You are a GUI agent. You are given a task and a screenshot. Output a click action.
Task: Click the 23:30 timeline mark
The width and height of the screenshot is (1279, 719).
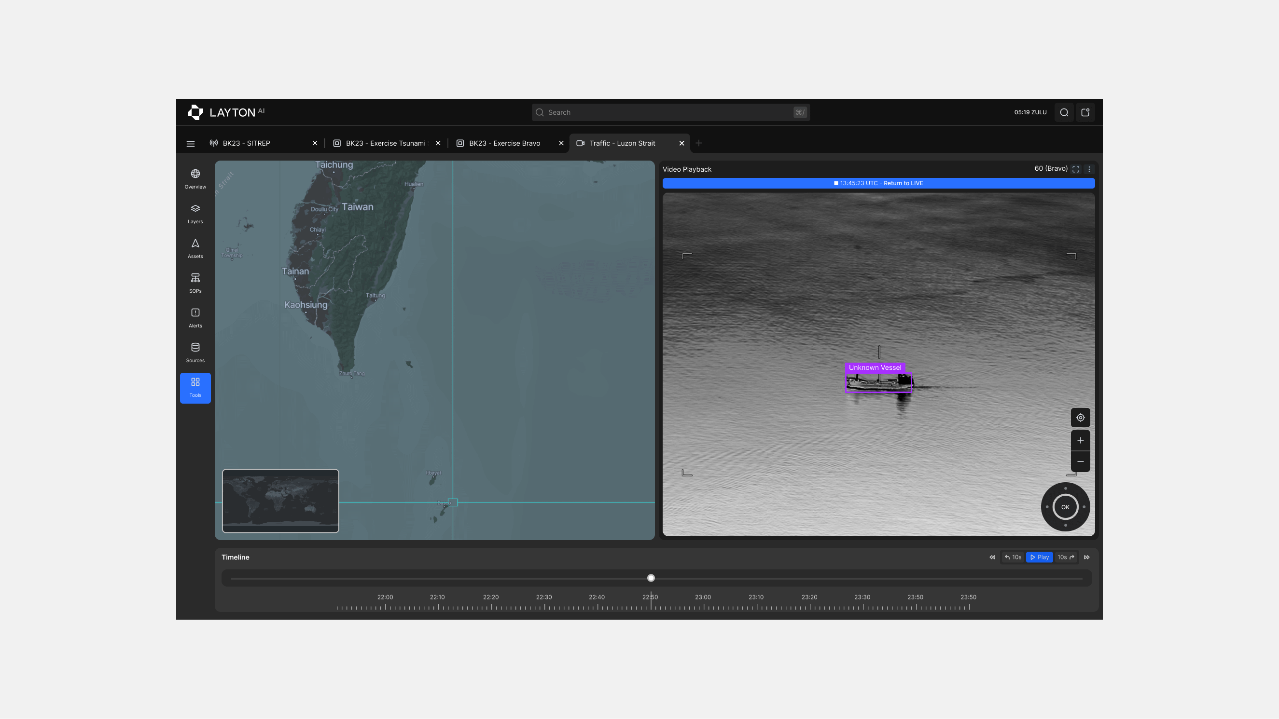862,597
